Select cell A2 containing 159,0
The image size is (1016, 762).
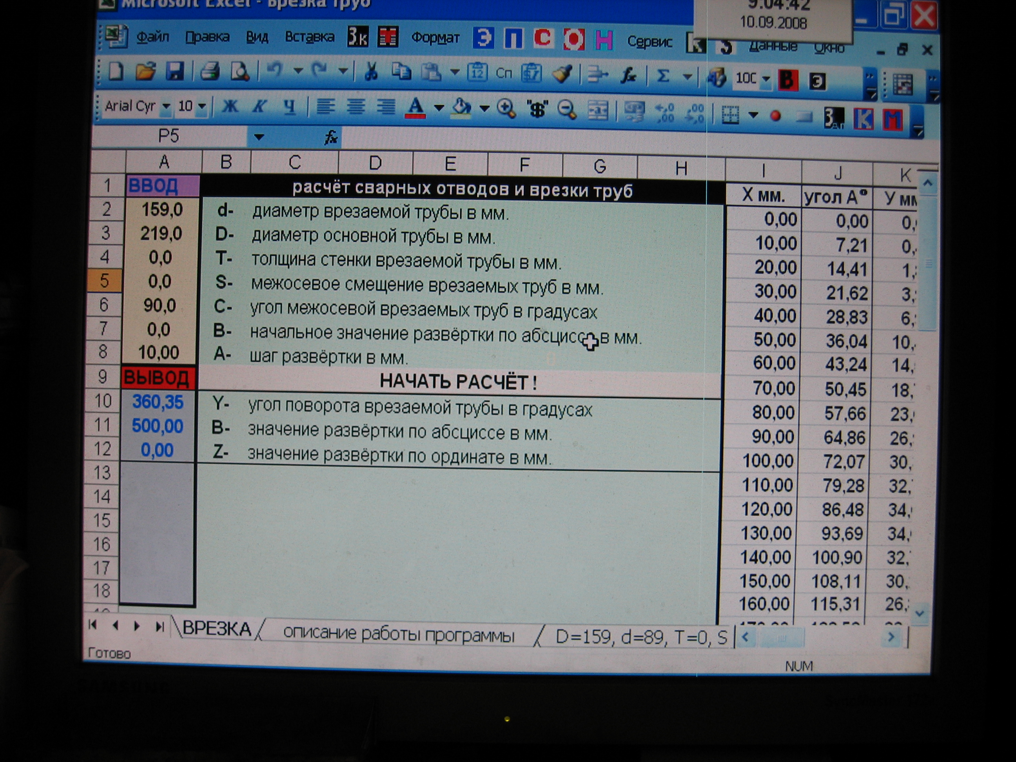[161, 209]
